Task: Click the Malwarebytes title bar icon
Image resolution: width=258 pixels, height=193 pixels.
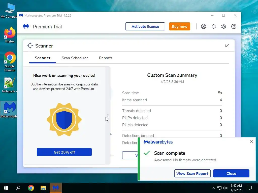Action: coord(21,15)
